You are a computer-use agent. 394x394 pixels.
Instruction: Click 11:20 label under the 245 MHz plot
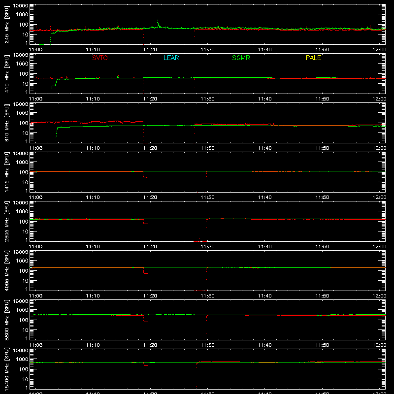click(150, 50)
